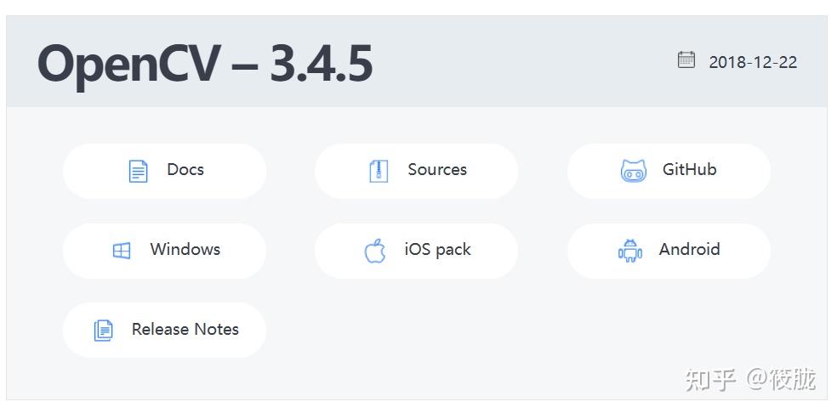Click the 知乎 watermark logo text
This screenshot has width=837, height=413.
(711, 379)
